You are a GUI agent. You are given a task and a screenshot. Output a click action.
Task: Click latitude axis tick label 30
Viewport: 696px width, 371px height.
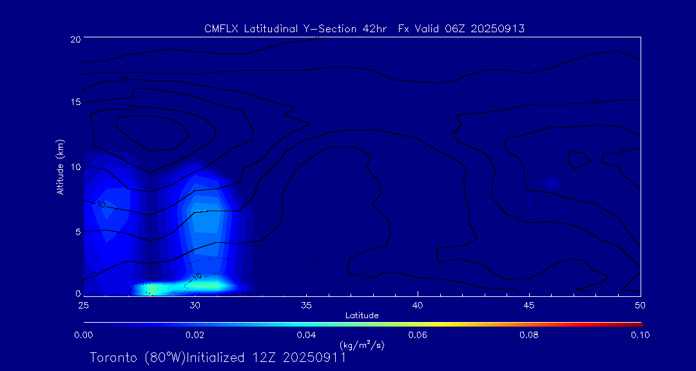click(195, 305)
